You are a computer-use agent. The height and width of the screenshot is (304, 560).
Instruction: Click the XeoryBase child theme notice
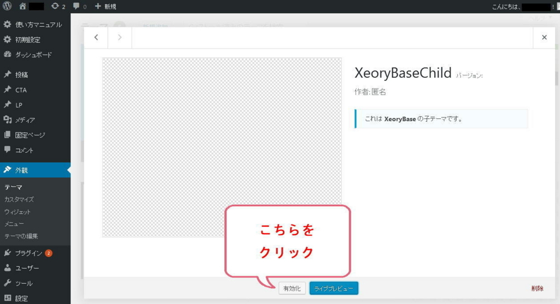(x=441, y=118)
